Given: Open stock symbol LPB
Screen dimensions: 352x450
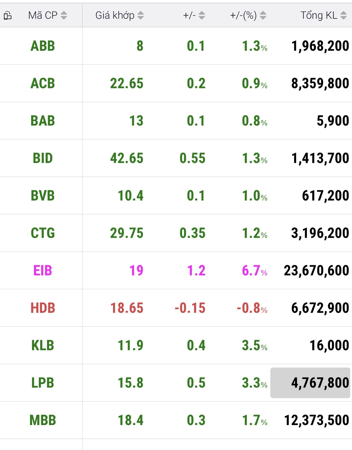Looking at the screenshot, I should click(43, 383).
